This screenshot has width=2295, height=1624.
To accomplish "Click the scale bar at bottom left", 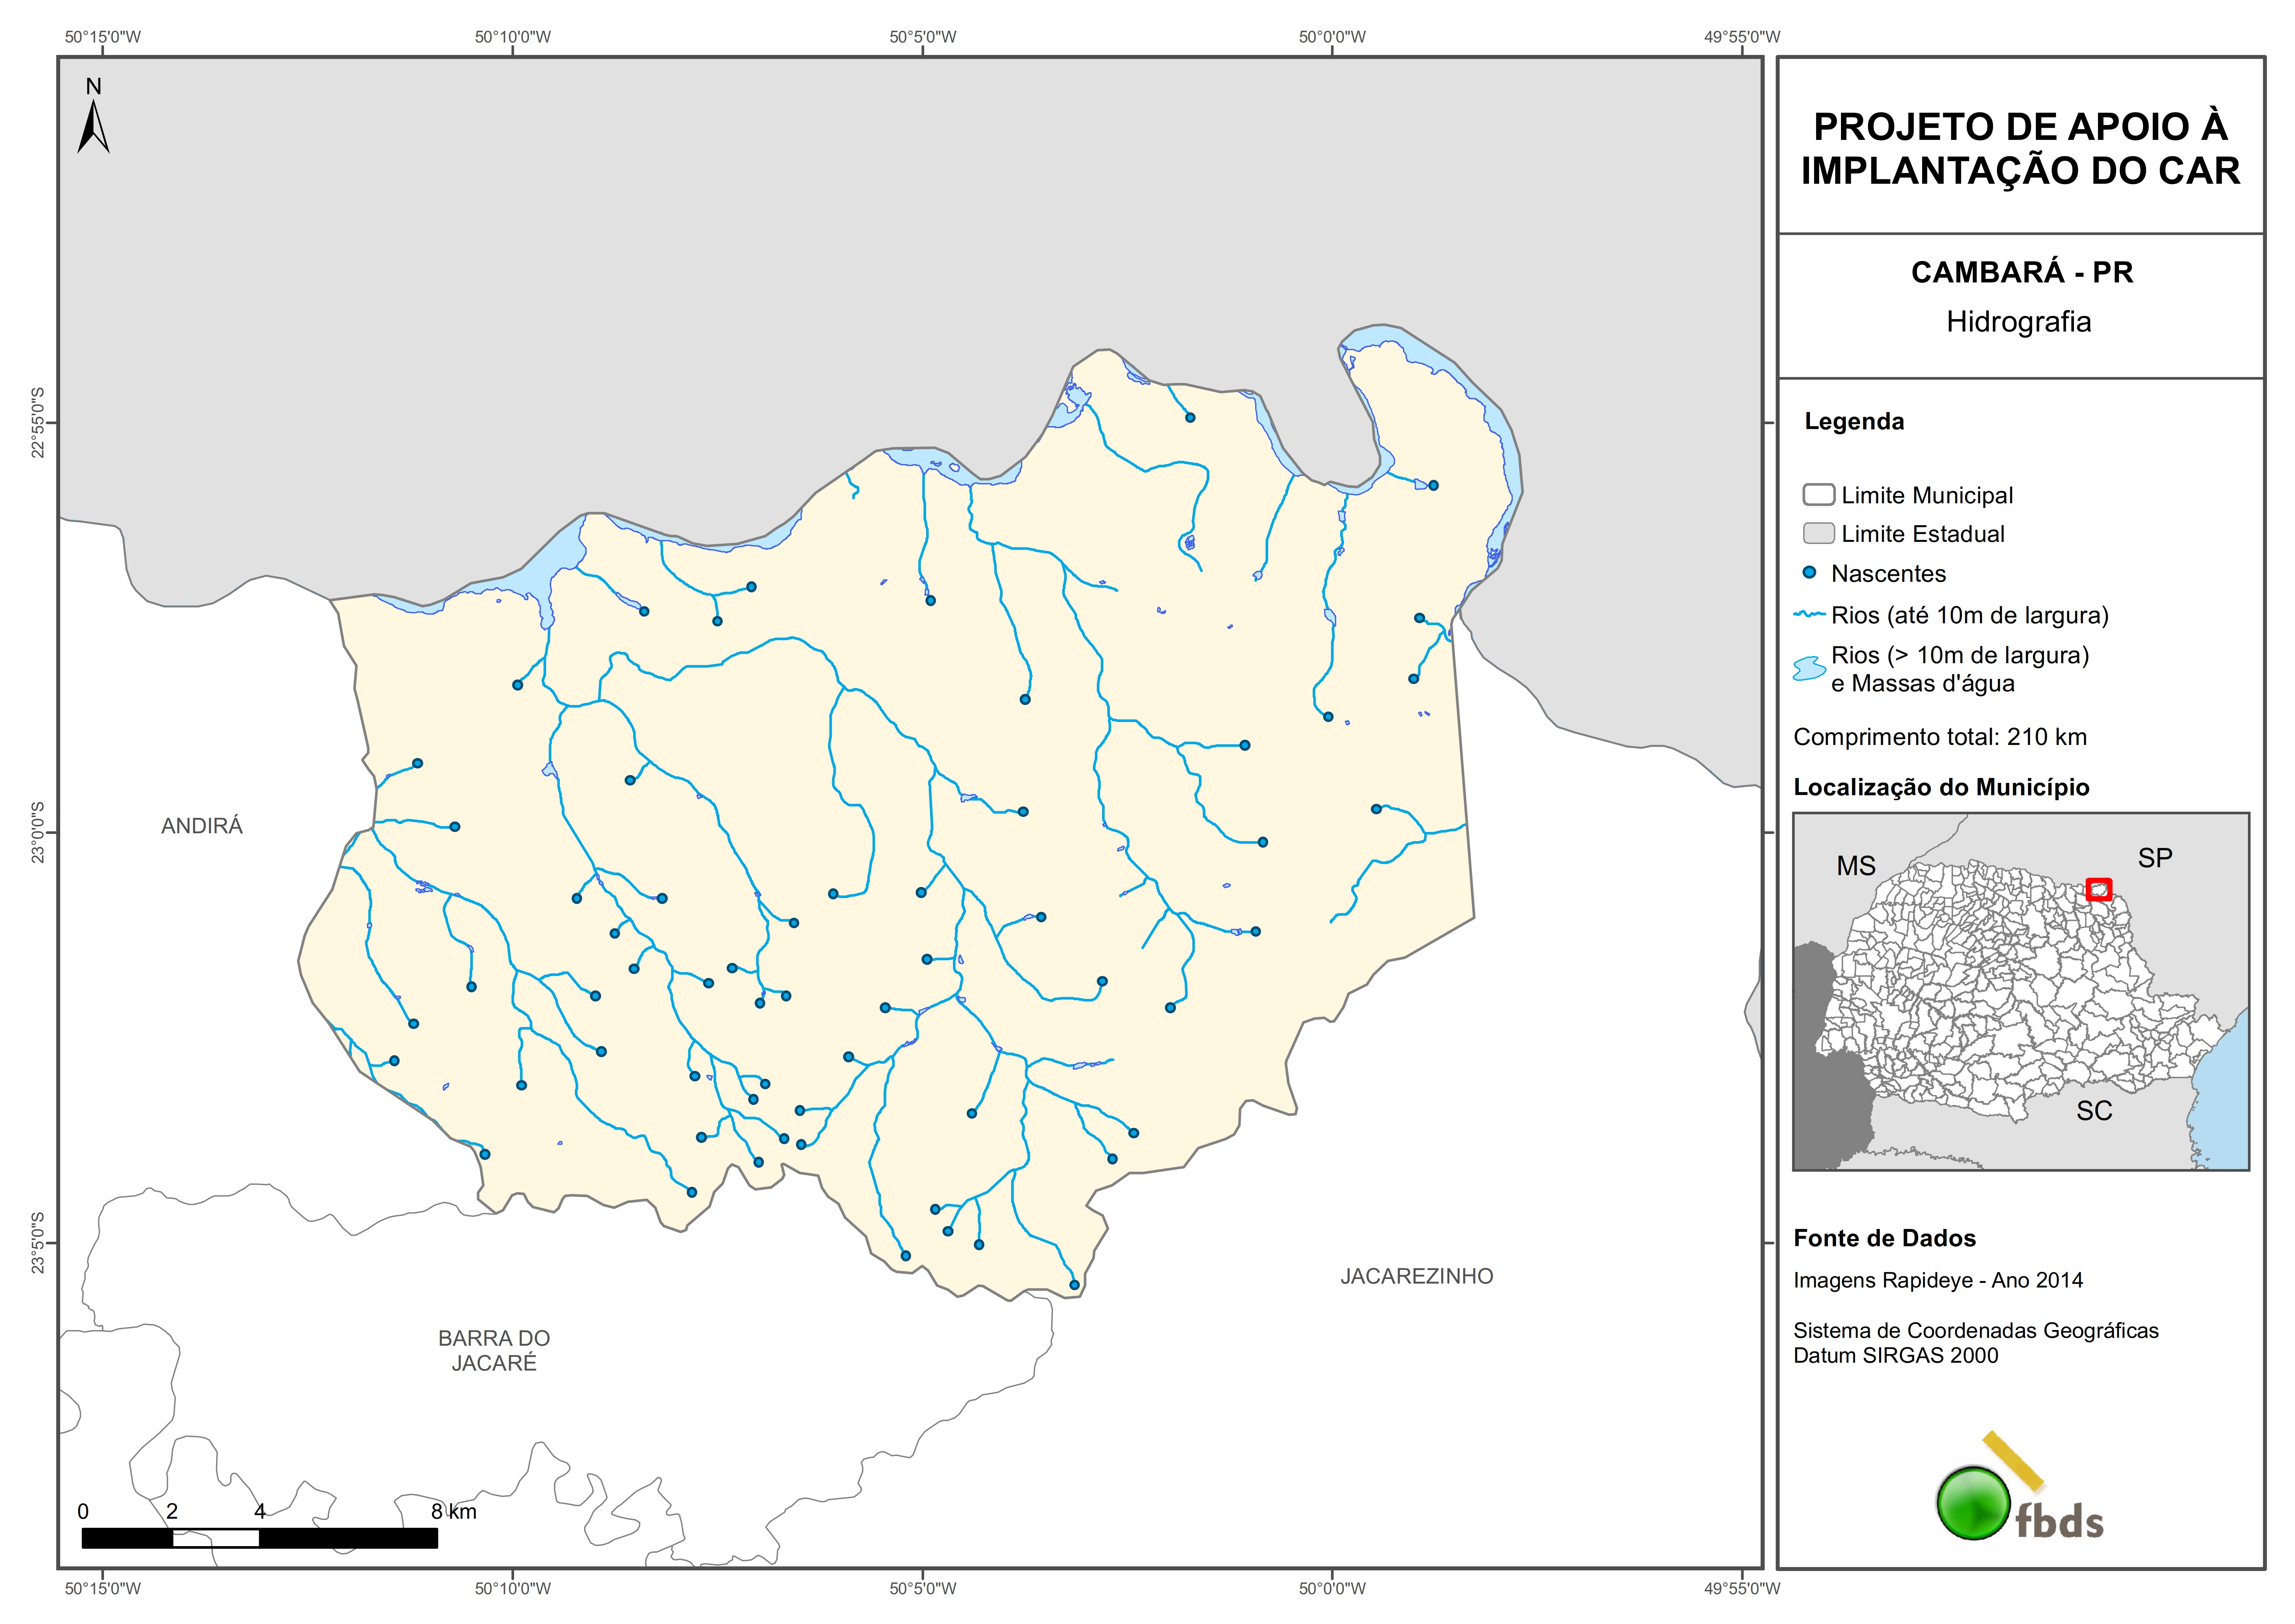I will (259, 1538).
